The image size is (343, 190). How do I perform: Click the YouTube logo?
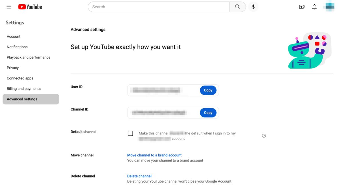tap(30, 7)
